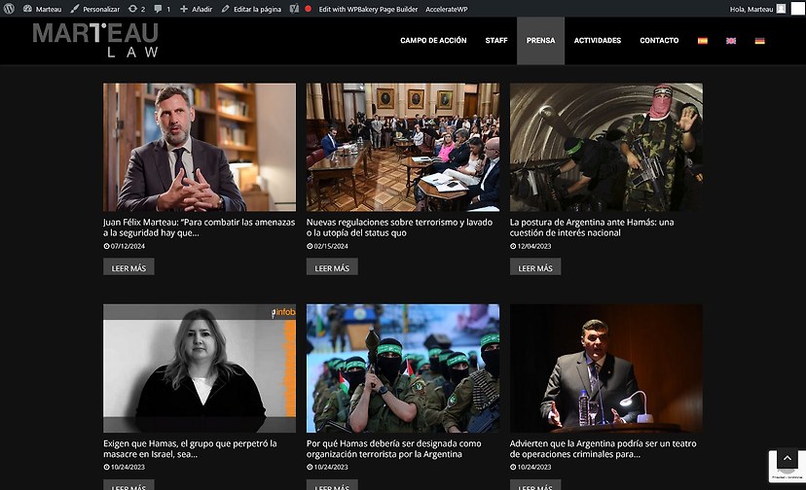
Task: Open headline Exigen que Hamas, el grupo que perpetró
Action: (x=190, y=448)
